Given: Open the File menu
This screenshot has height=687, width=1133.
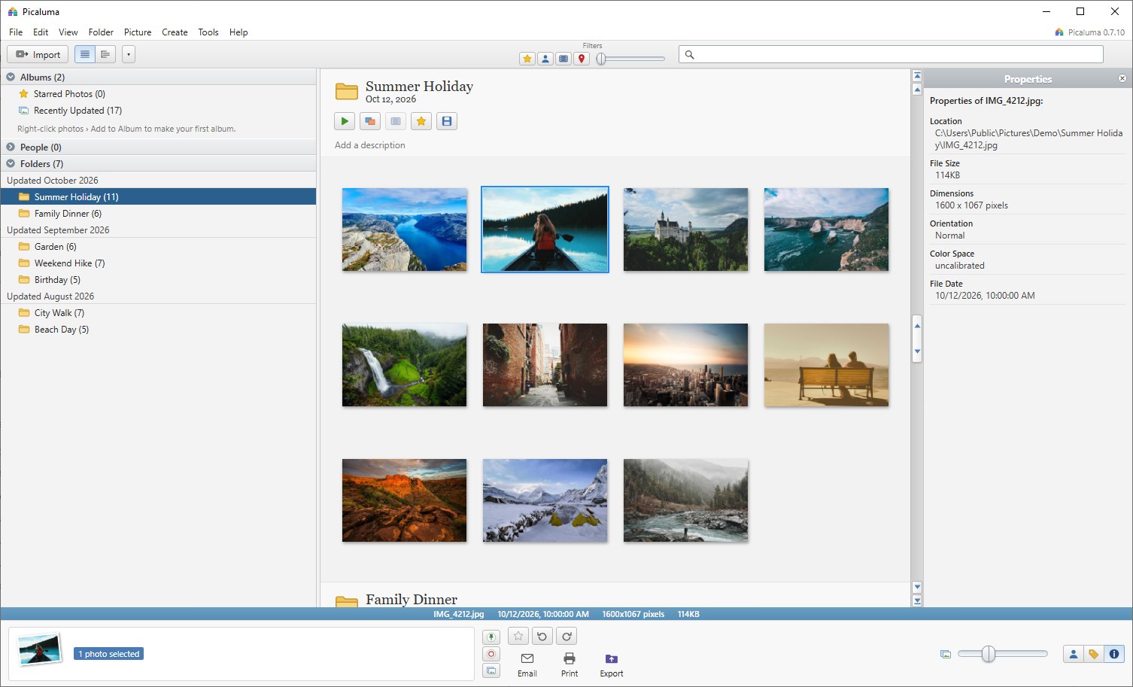Looking at the screenshot, I should coord(16,32).
